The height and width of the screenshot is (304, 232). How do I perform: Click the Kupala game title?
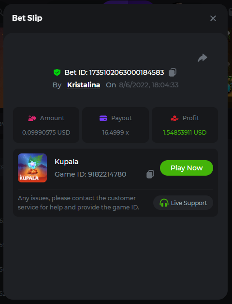(x=66, y=162)
